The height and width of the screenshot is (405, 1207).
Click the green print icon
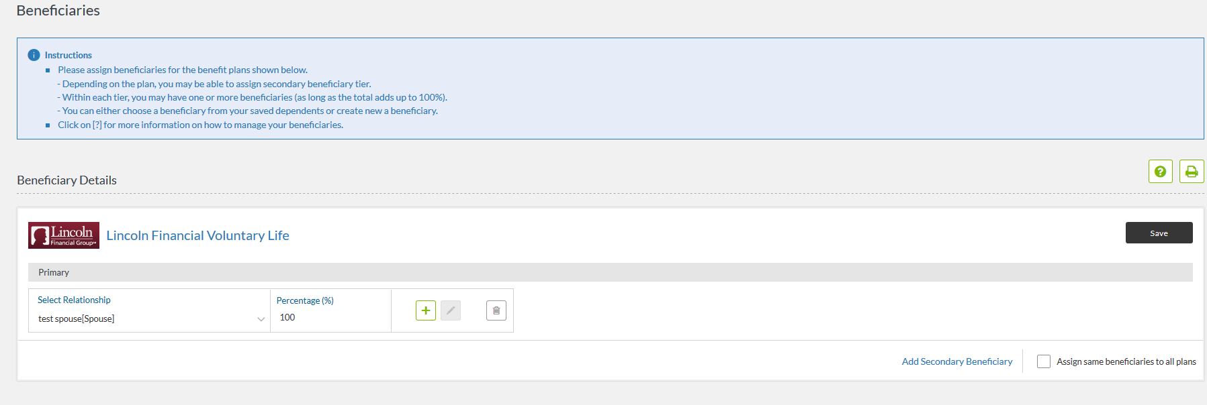1191,172
